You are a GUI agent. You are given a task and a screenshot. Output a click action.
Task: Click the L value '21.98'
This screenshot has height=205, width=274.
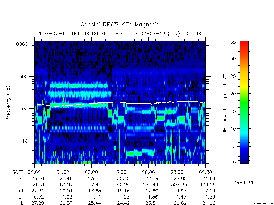click(209, 203)
